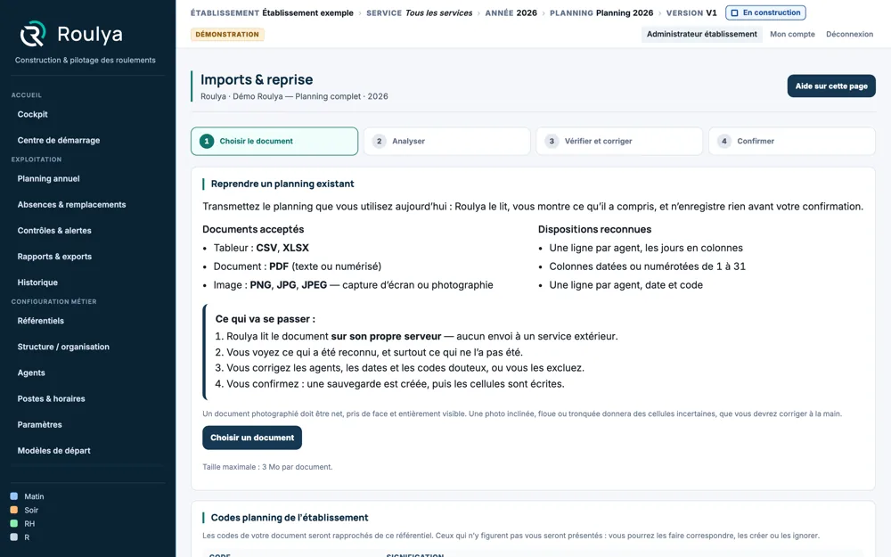The height and width of the screenshot is (557, 891).
Task: Open Aide sur cette page
Action: (831, 86)
